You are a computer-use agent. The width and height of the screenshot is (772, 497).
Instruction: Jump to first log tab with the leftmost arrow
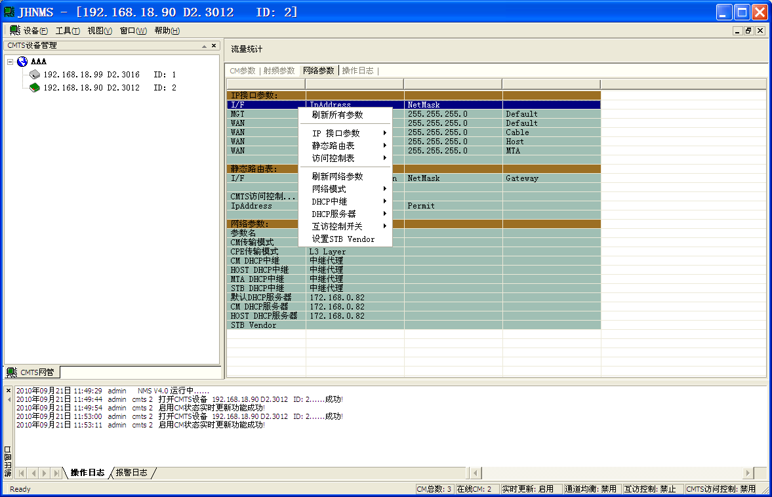click(x=22, y=473)
